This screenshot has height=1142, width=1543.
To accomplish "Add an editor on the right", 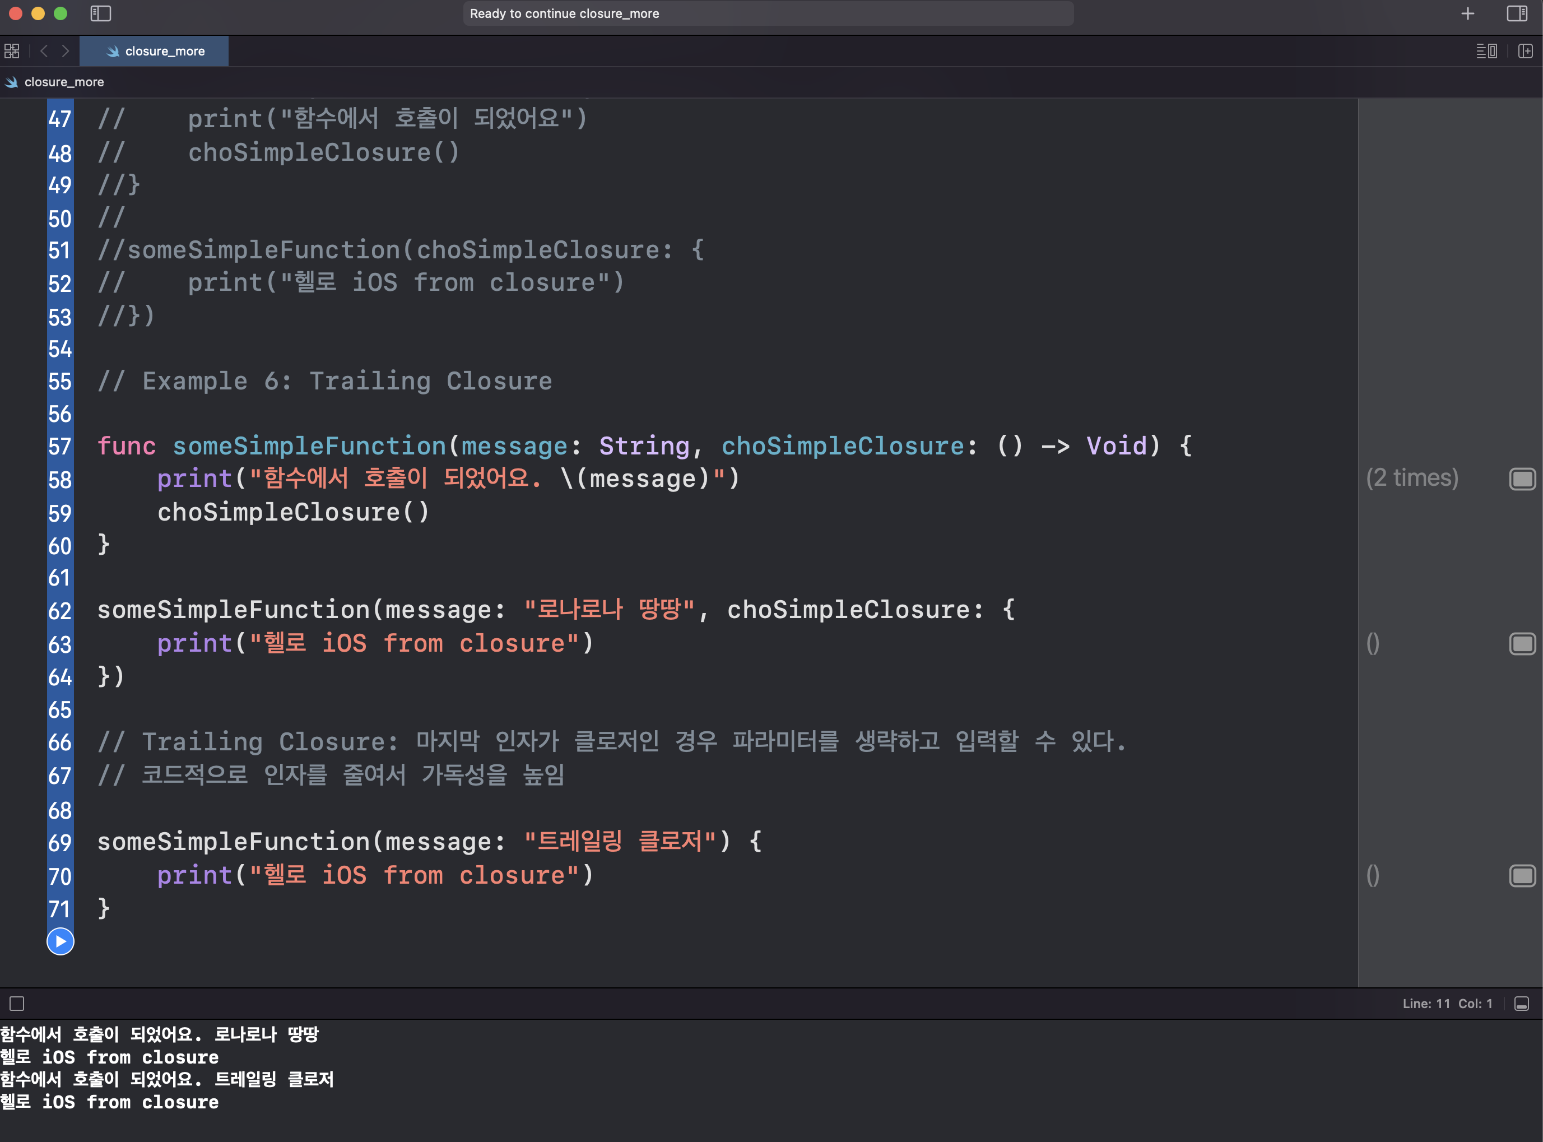I will coord(1525,51).
